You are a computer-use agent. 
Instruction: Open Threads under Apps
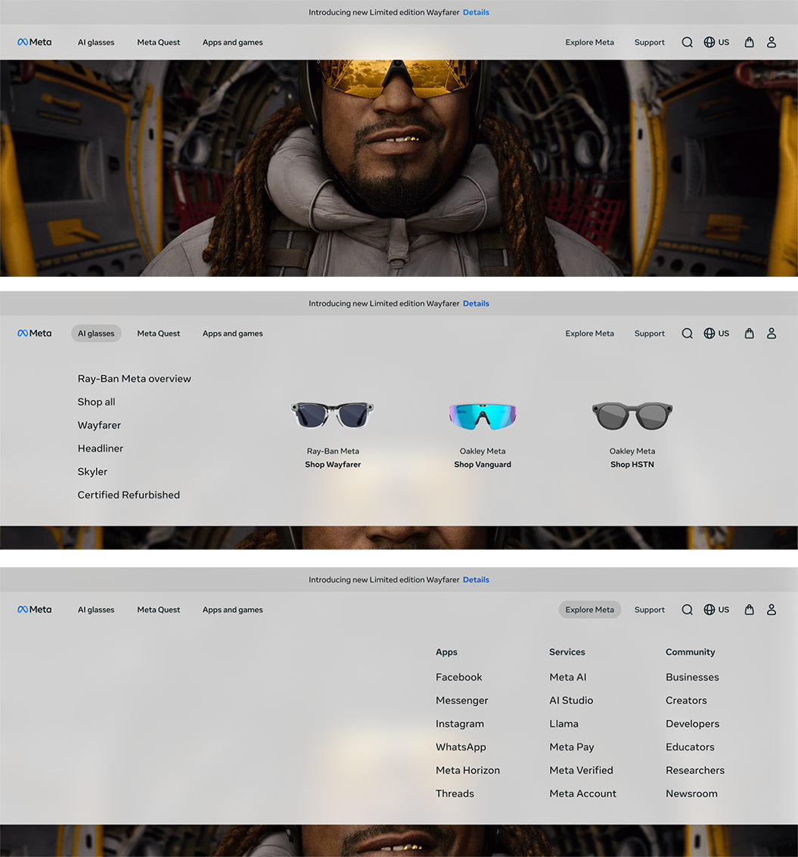coord(455,793)
